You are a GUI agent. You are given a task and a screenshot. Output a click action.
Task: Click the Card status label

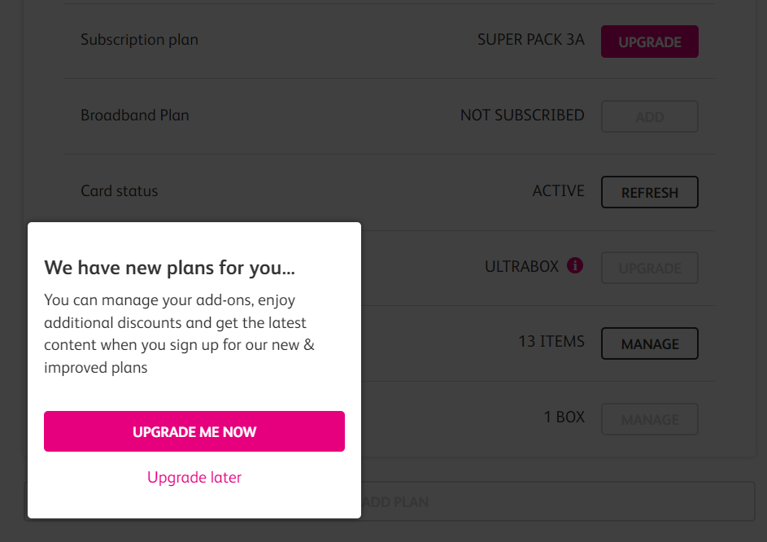120,191
